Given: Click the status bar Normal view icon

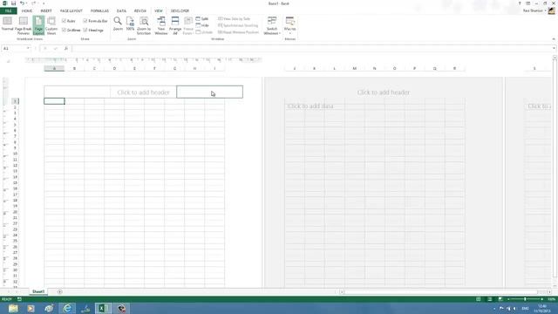Looking at the screenshot, I should coord(479,299).
